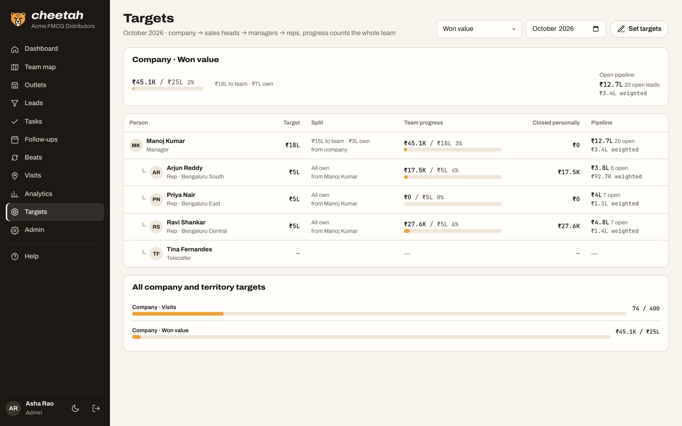
Task: Click the Admin gear icon
Action: click(15, 230)
